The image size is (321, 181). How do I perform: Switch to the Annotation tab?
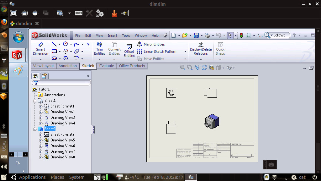click(x=68, y=66)
